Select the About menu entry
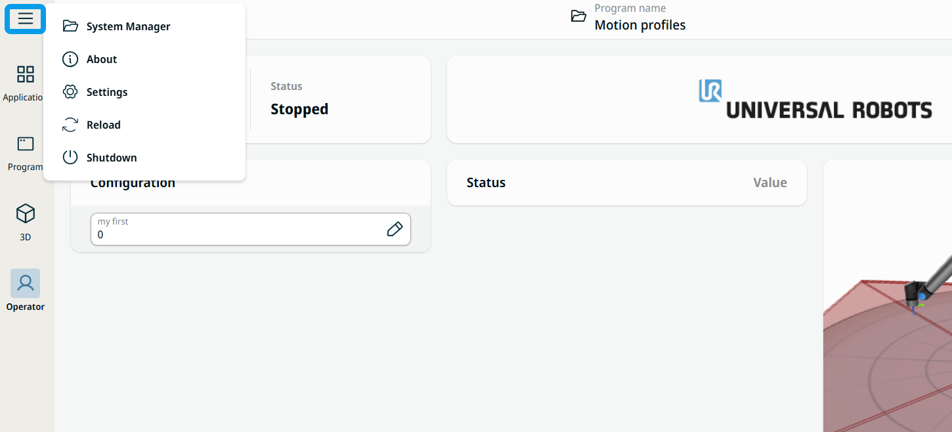This screenshot has height=432, width=952. tap(102, 59)
